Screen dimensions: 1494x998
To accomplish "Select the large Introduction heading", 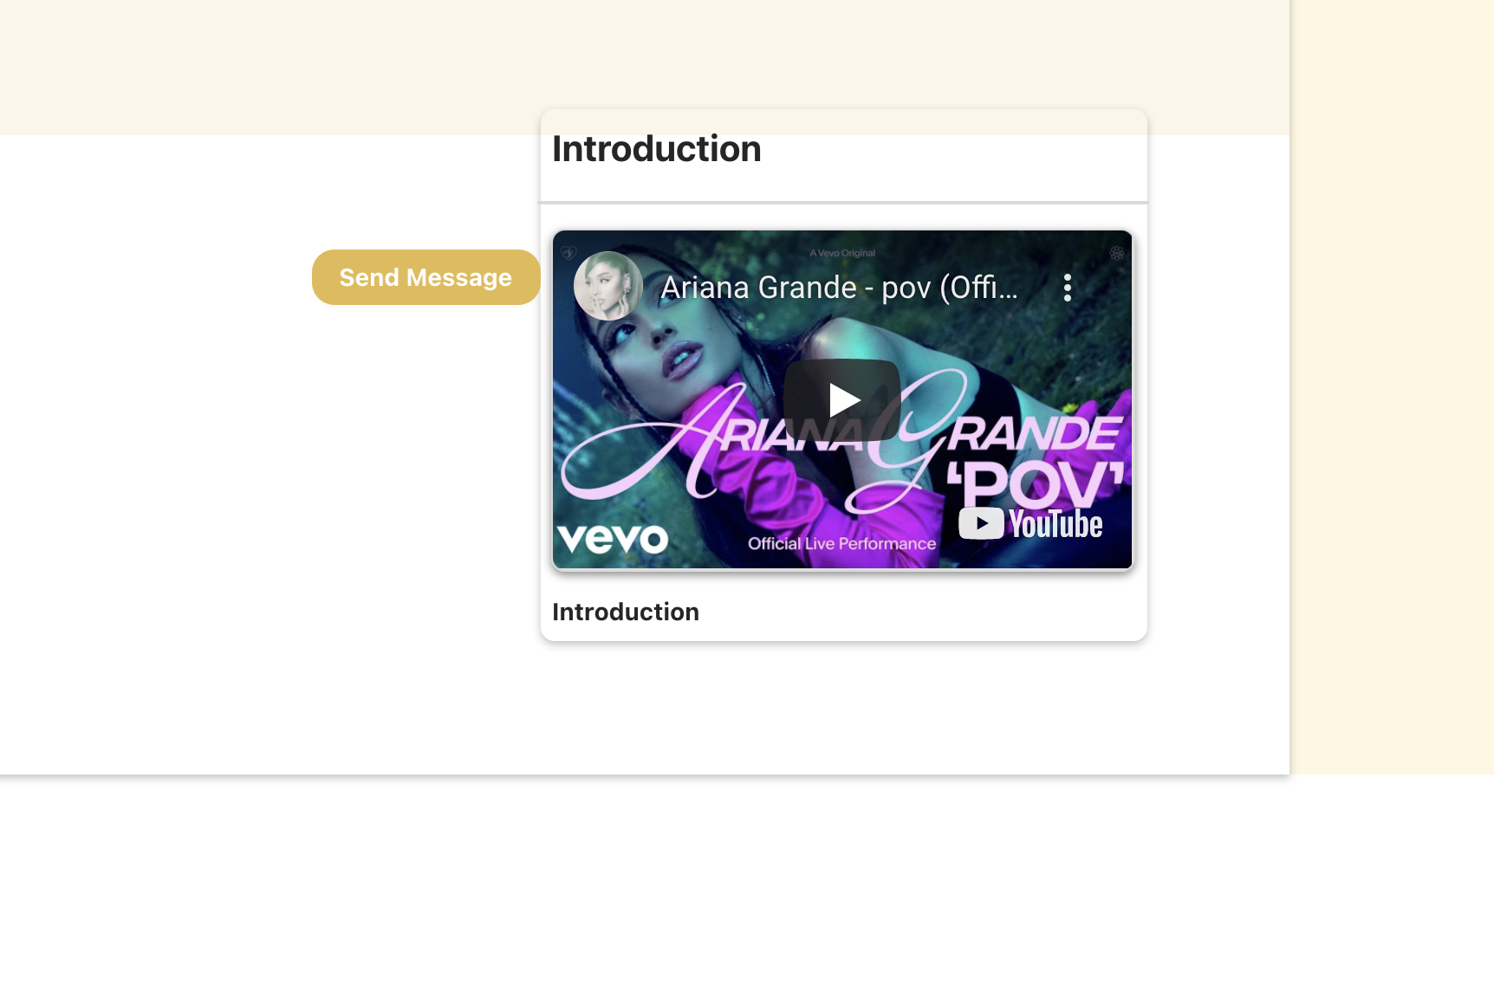I will point(657,149).
